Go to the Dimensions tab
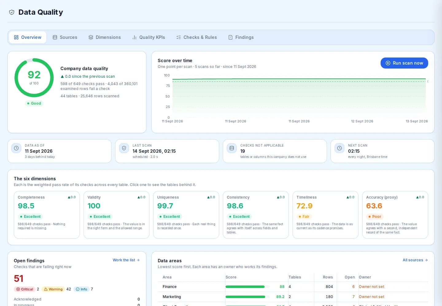 tap(105, 37)
